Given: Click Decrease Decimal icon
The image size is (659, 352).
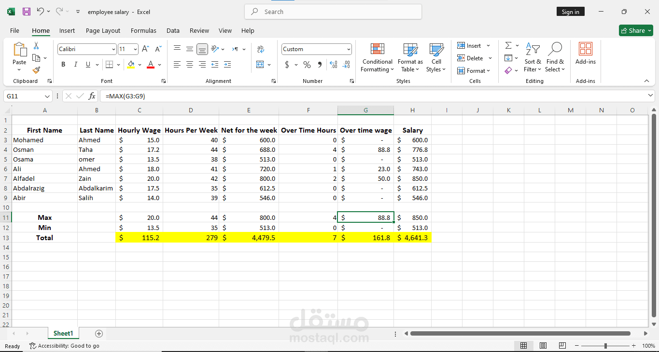Looking at the screenshot, I should [x=346, y=65].
